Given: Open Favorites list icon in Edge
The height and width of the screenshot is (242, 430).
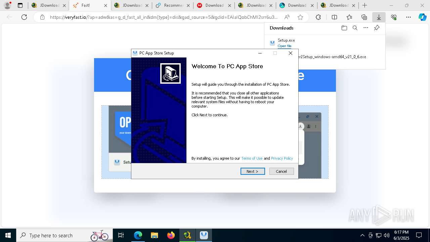Looking at the screenshot, I should click(349, 17).
